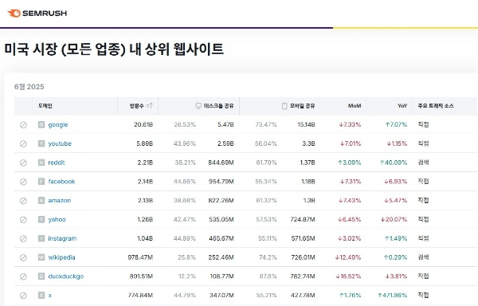Click google visits value 20.61B
The image size is (478, 306).
[x=143, y=124]
